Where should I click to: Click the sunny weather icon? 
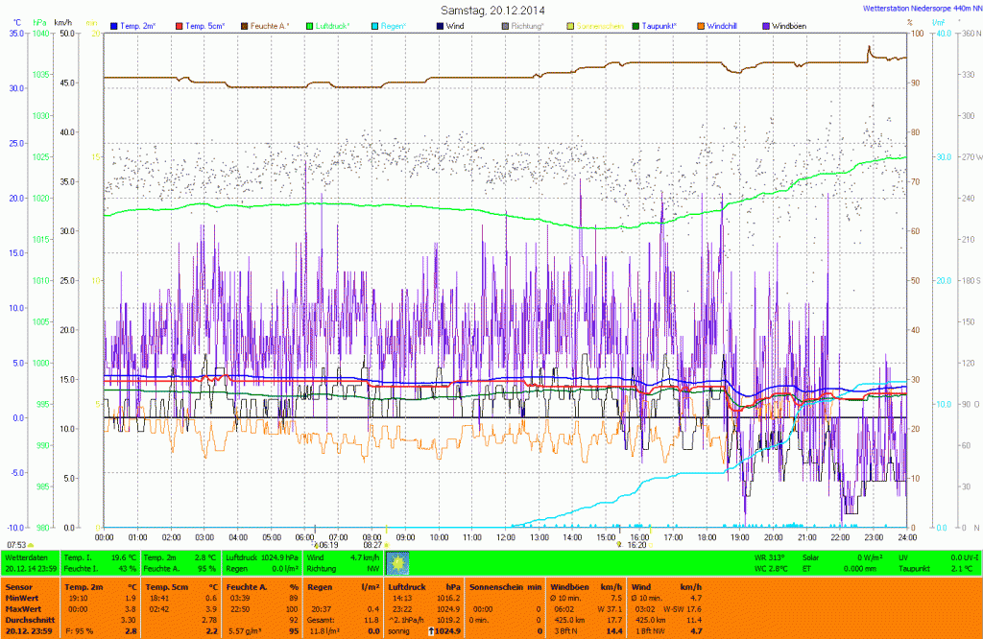tap(397, 561)
